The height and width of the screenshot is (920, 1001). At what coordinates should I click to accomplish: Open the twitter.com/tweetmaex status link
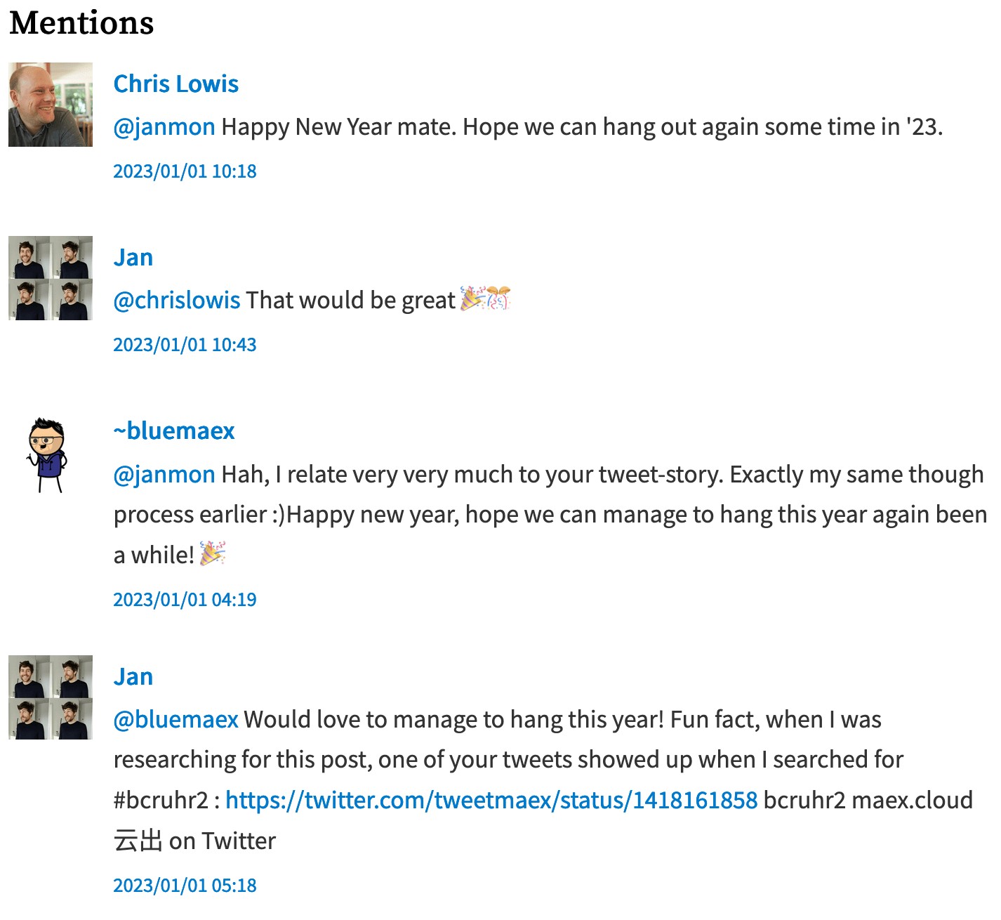pyautogui.click(x=491, y=801)
